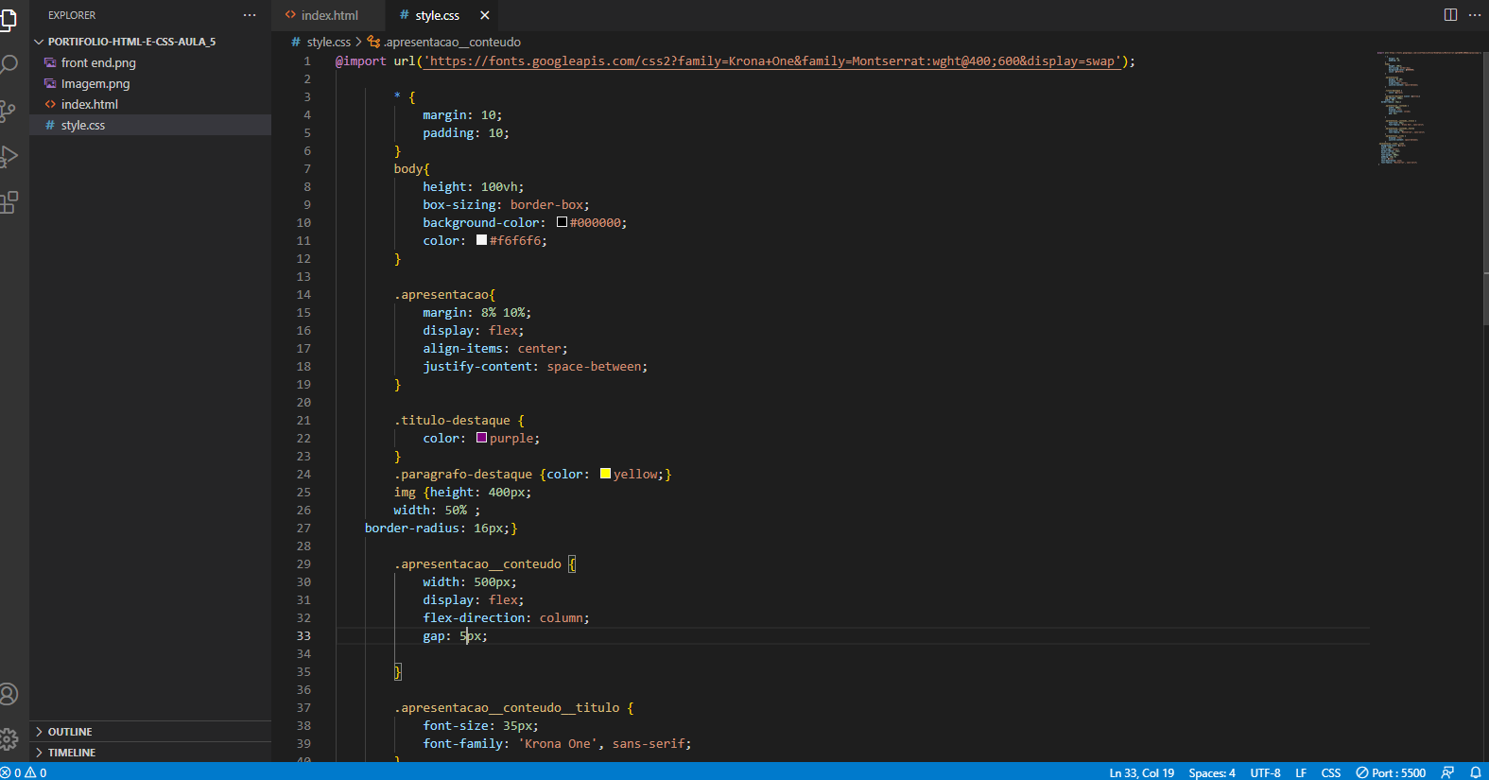This screenshot has height=780, width=1489.
Task: Click line number 29 in gutter
Action: pos(303,563)
